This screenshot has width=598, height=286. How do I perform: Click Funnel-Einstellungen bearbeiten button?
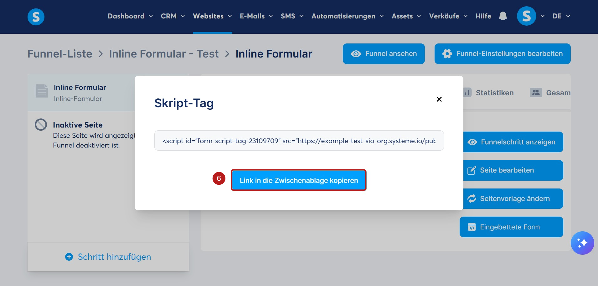click(503, 54)
